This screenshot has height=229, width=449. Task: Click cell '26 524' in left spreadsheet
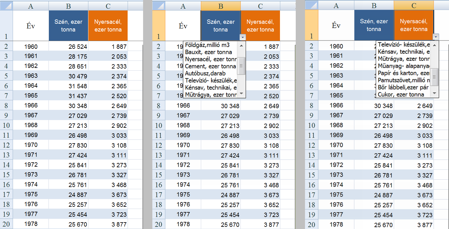coord(68,47)
